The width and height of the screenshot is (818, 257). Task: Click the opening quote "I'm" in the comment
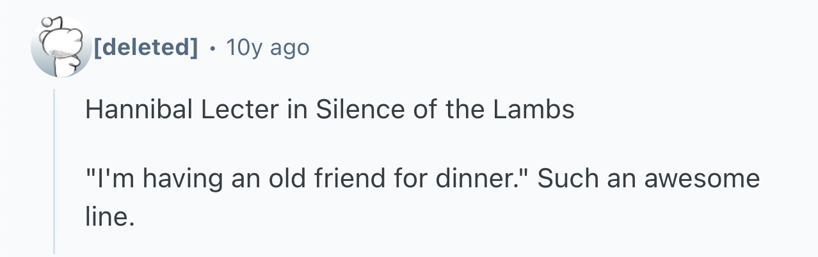111,178
